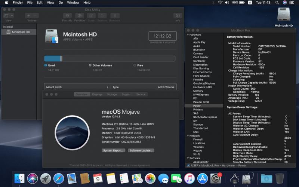Click License Agreement link
This screenshot has width=299, height=187.
point(139,165)
